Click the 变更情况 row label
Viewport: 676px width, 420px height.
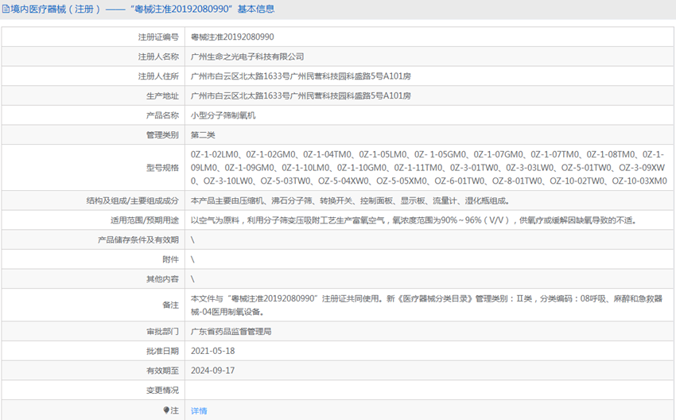point(162,391)
